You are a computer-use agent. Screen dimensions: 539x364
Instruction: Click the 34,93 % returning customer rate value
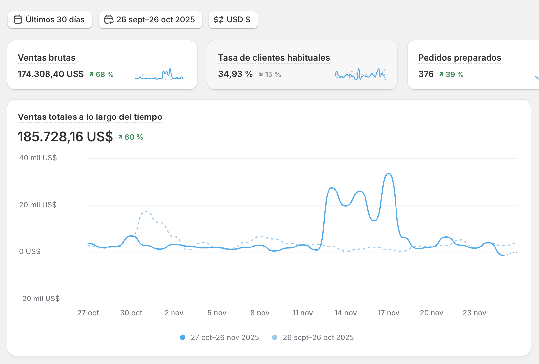[x=236, y=74]
